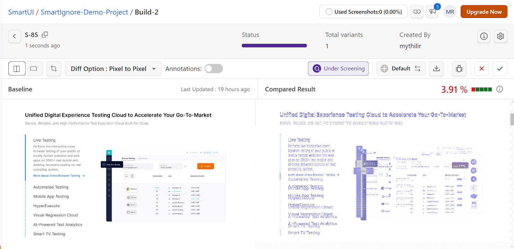This screenshot has width=514, height=249.
Task: Open the Default browser selector
Action: click(401, 69)
